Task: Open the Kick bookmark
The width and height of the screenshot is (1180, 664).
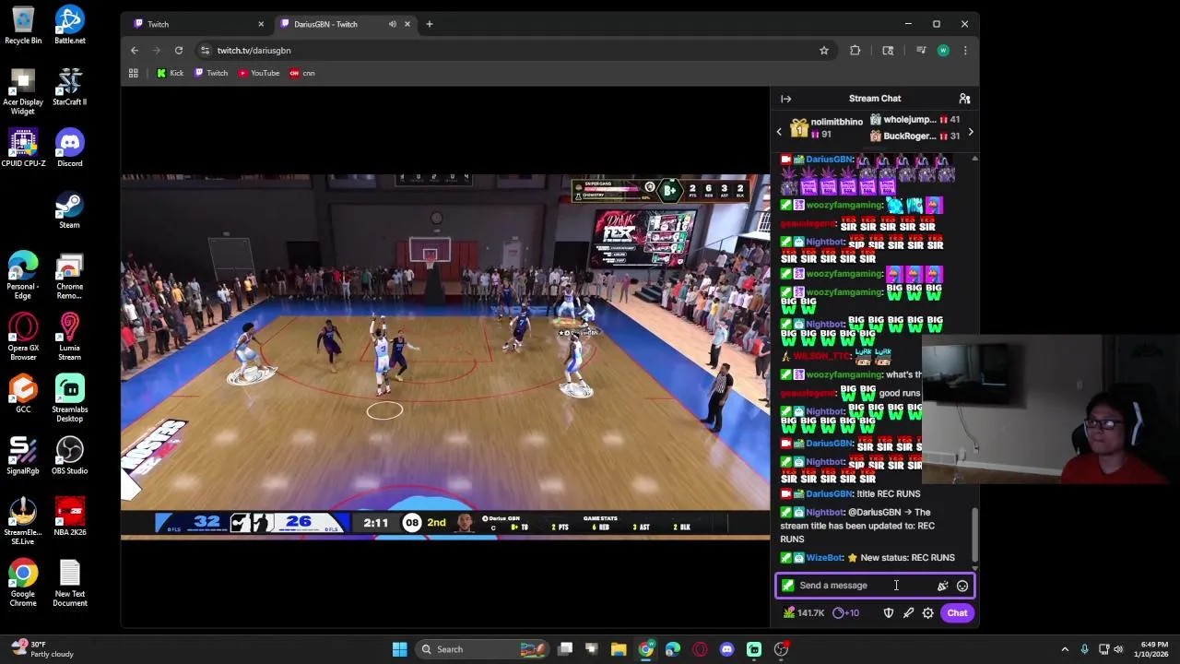Action: 170,73
